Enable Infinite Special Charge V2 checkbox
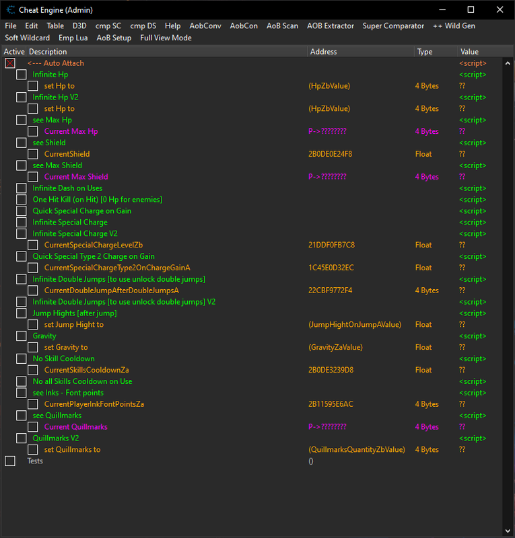This screenshot has width=515, height=538. (x=22, y=233)
